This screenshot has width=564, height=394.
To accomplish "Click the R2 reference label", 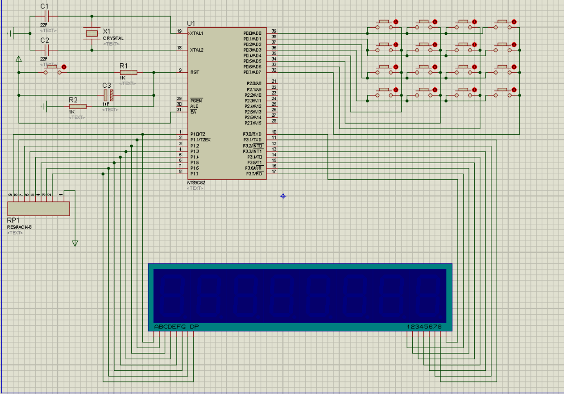I will pyautogui.click(x=73, y=100).
